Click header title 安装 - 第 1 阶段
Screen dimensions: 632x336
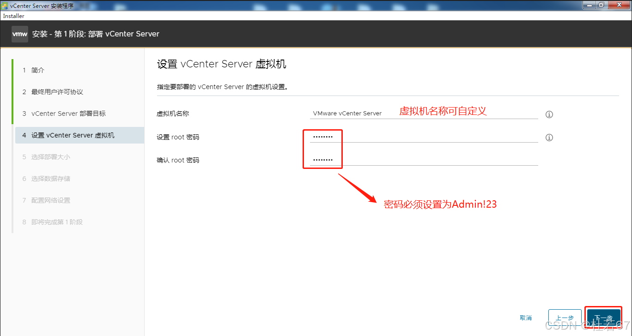coord(96,34)
